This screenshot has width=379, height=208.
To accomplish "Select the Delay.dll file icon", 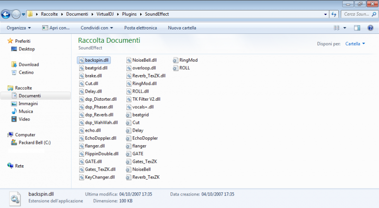I will pos(81,91).
